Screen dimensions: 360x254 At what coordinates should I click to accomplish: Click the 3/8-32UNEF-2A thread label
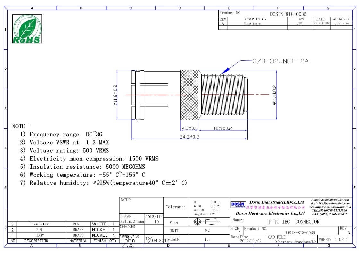(280, 61)
